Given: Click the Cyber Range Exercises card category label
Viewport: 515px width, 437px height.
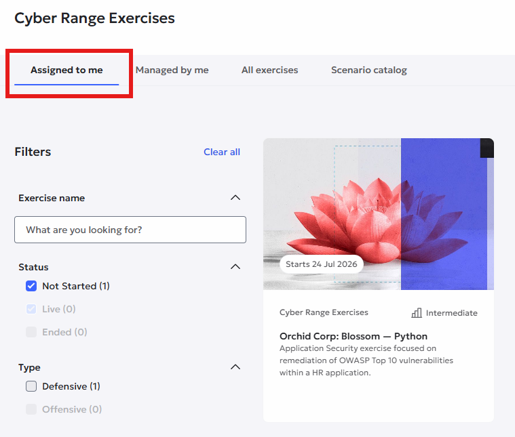Looking at the screenshot, I should coord(324,312).
